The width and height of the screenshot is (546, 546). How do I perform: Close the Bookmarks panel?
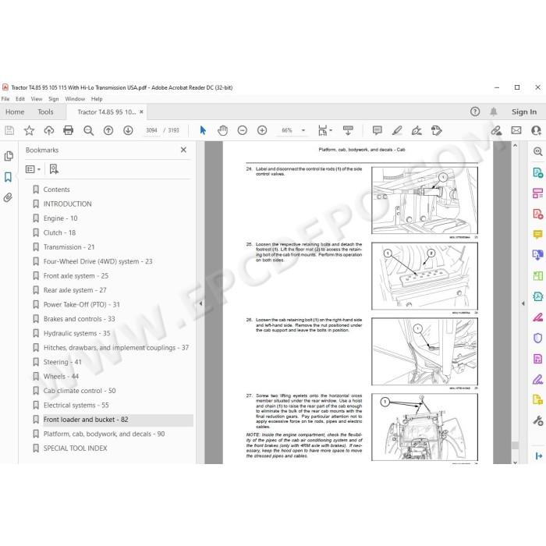click(x=183, y=150)
